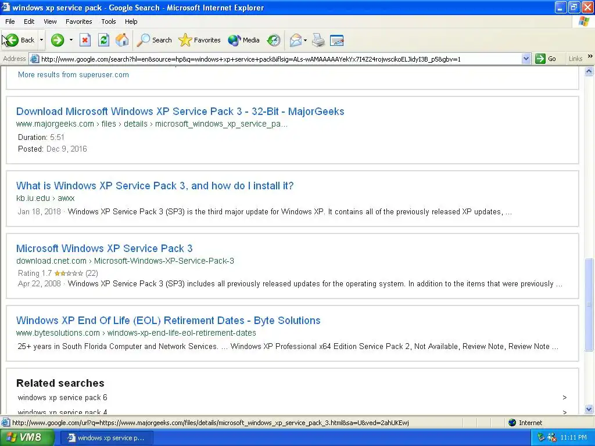This screenshot has width=595, height=446.
Task: Open the History toolbar icon
Action: click(x=274, y=40)
